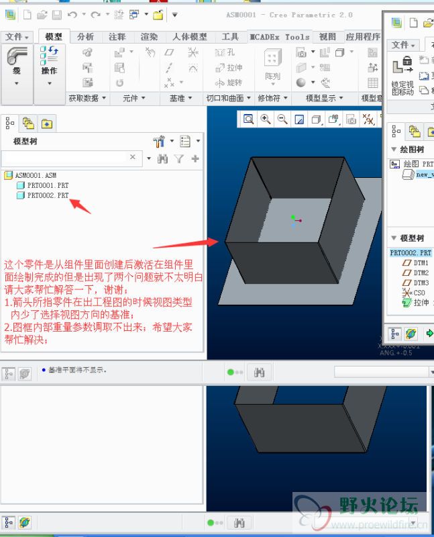Image resolution: width=434 pixels, height=537 pixels.
Task: Open the 文件 menu in main window
Action: point(16,37)
